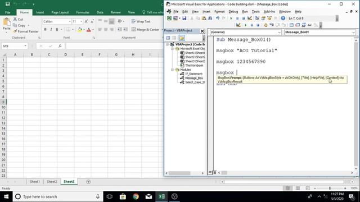Open the Properties Window icon in VBA toolbar
Viewport: 360px width, 202px height.
tap(263, 18)
